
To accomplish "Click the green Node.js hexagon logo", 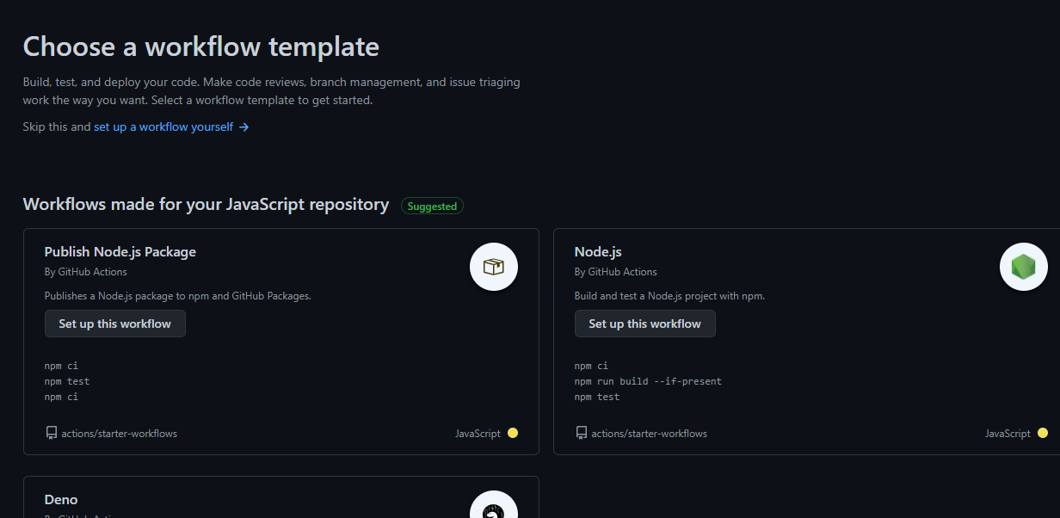I will [1024, 267].
